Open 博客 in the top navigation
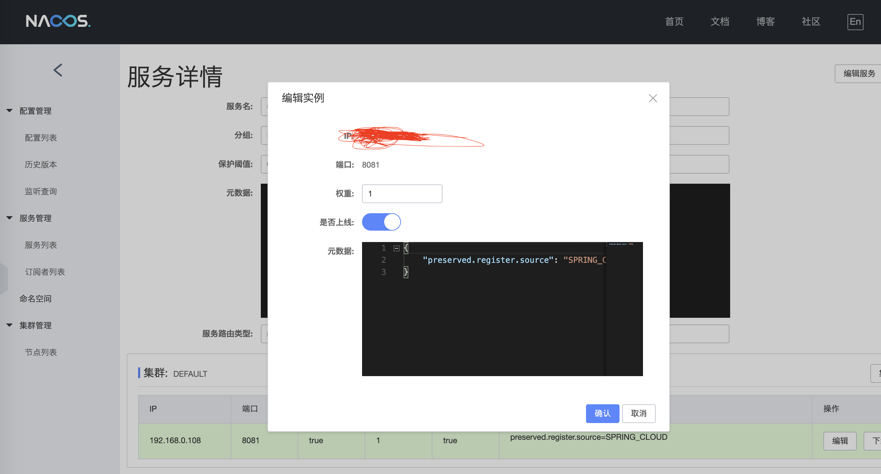Viewport: 881px width, 474px height. click(x=765, y=22)
